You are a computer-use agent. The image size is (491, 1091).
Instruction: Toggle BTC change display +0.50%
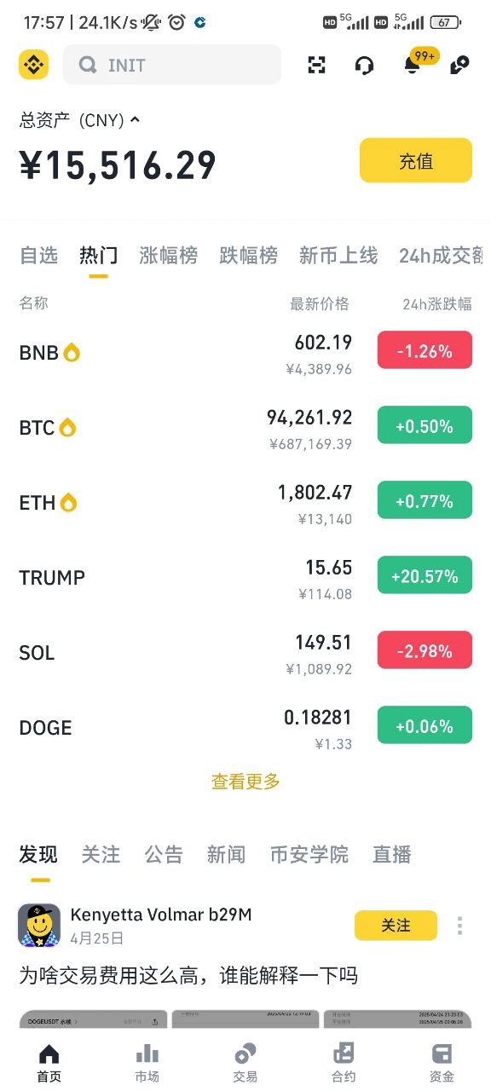tap(425, 426)
